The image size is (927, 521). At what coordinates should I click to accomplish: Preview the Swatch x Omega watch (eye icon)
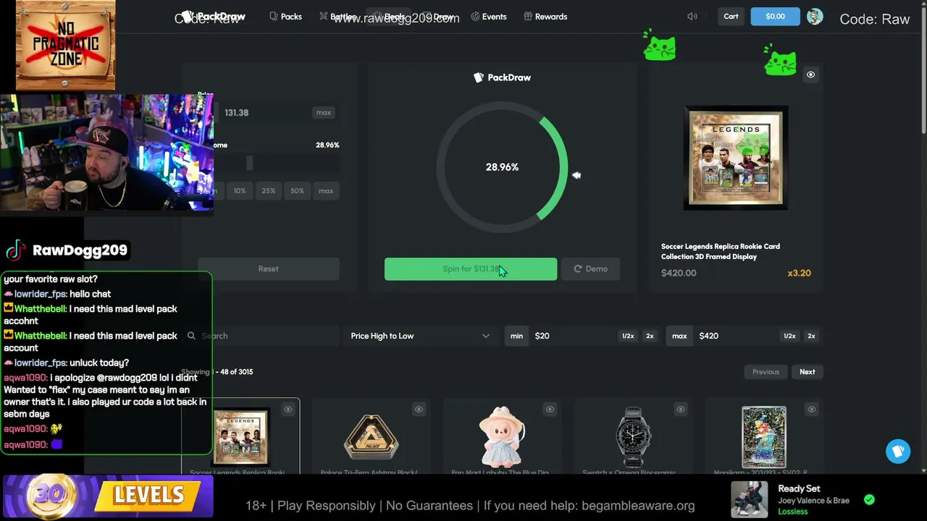coord(681,410)
